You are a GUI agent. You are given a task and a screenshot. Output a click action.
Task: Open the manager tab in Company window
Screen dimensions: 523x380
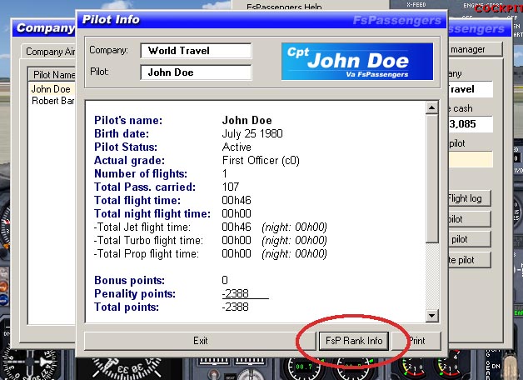point(475,49)
